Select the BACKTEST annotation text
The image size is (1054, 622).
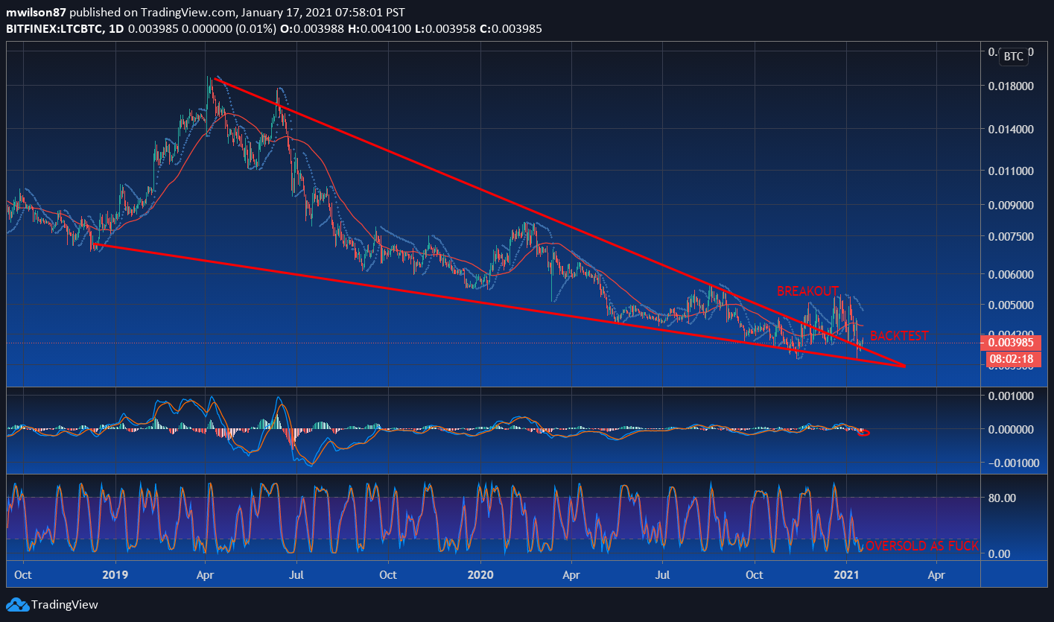(x=899, y=336)
